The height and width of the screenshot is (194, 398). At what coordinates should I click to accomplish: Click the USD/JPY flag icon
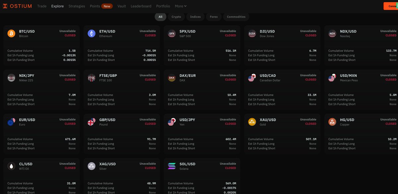(x=172, y=122)
